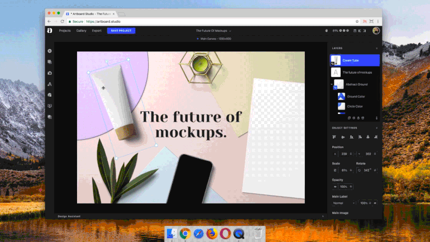430x242 pixels.
Task: Select the Cream Tube layer
Action: coord(355,60)
